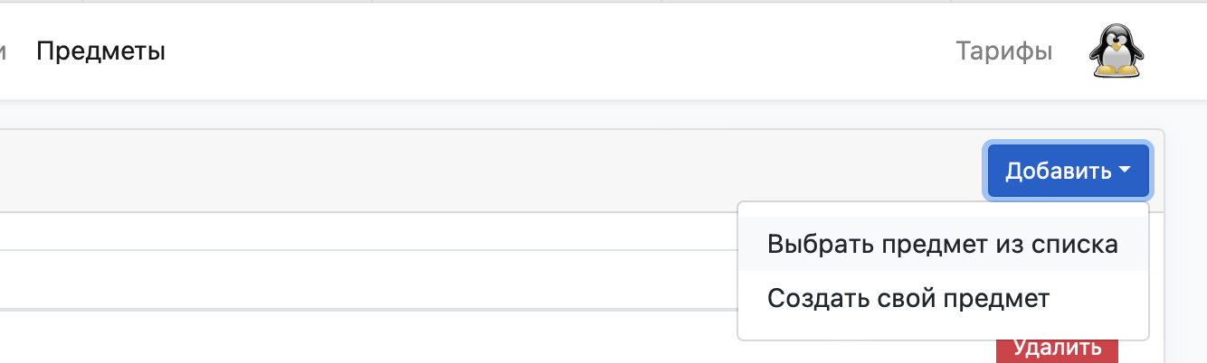Click the first white row under the header
Image resolution: width=1207 pixels, height=363 pixels.
coord(368,231)
